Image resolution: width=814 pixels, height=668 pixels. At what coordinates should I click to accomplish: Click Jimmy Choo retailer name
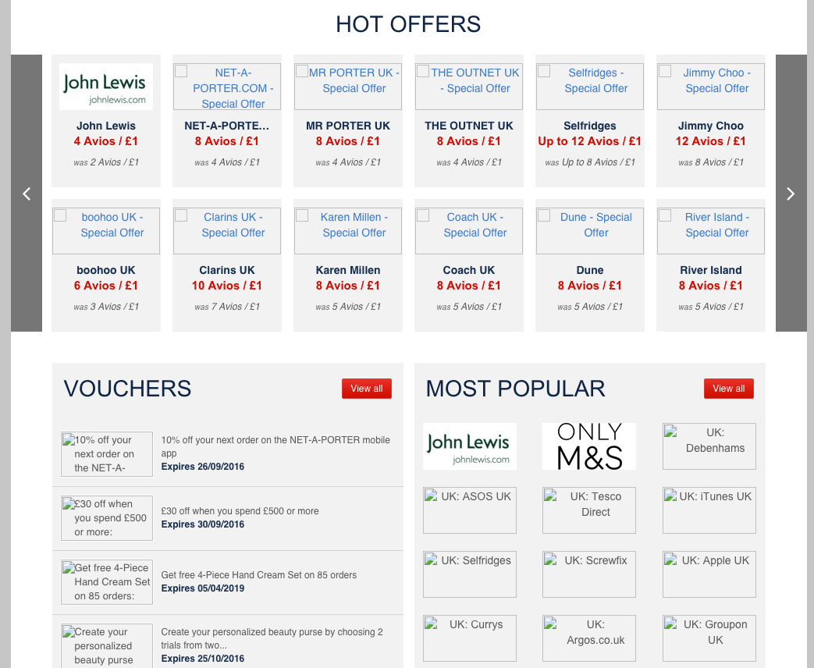[711, 126]
